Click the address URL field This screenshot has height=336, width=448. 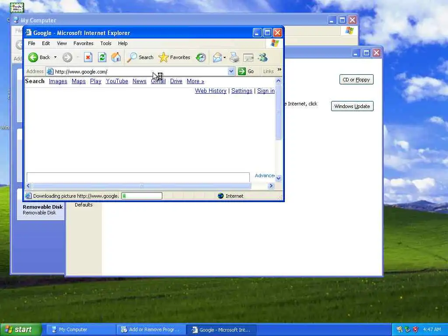[x=141, y=71]
